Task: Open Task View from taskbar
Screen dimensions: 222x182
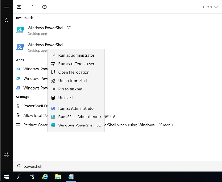Action: [32, 177]
